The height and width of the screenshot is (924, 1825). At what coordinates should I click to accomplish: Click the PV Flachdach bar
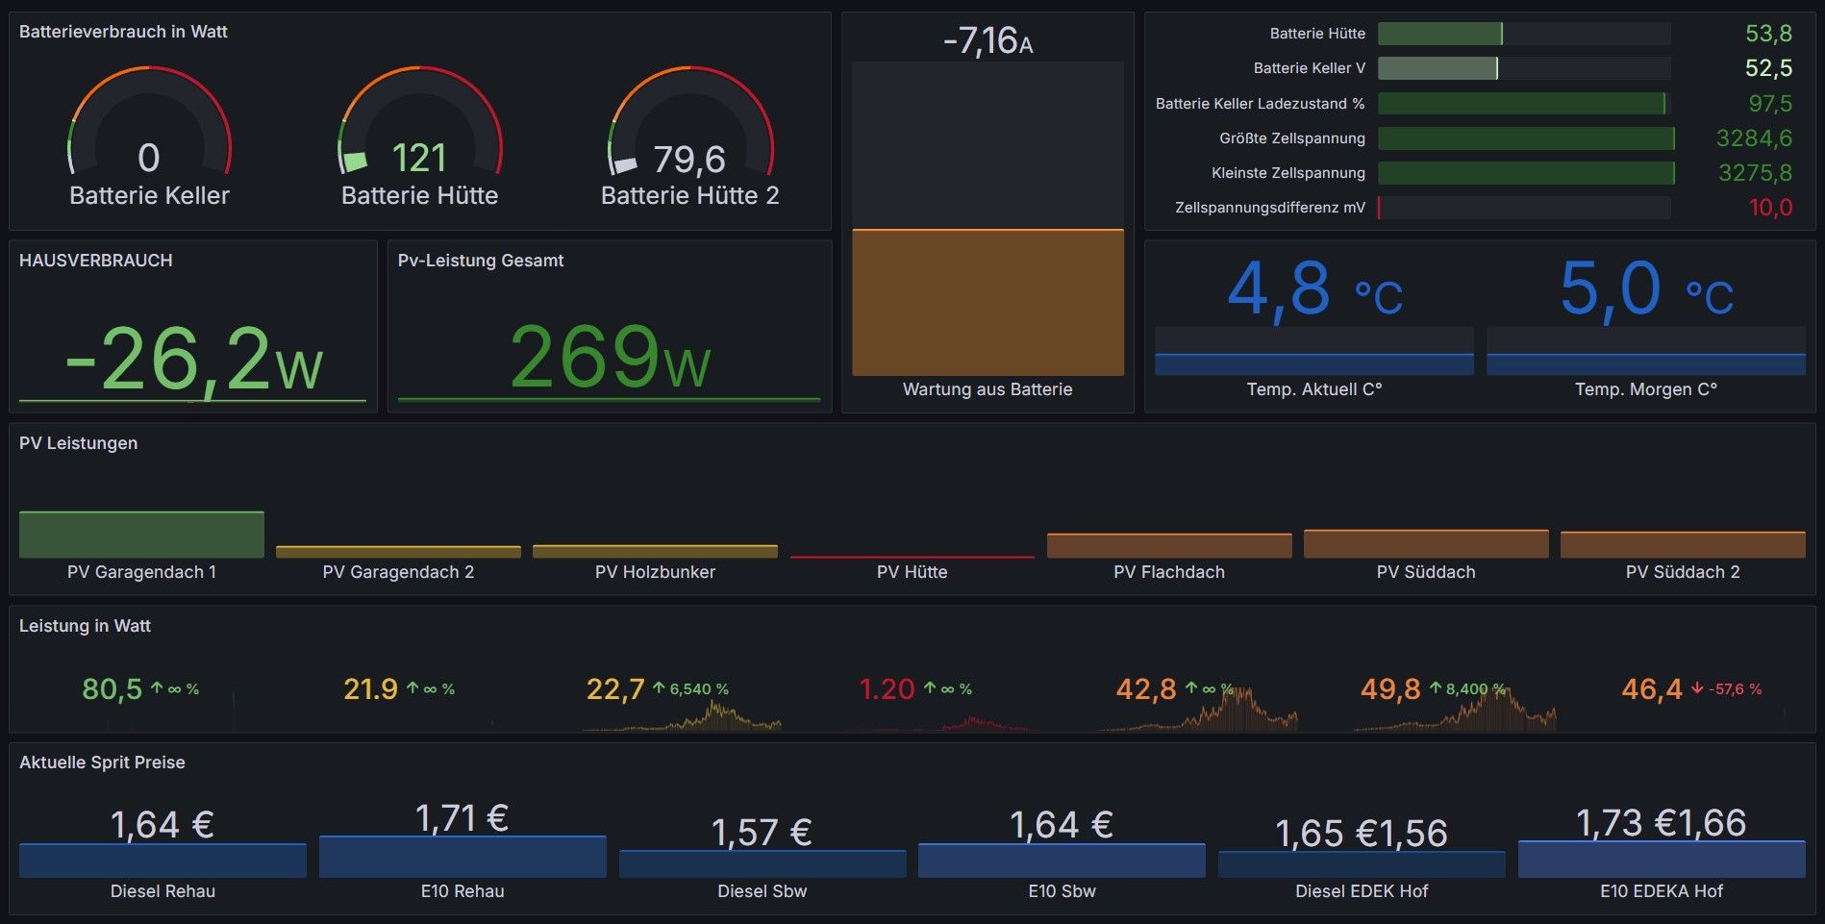click(x=1169, y=545)
